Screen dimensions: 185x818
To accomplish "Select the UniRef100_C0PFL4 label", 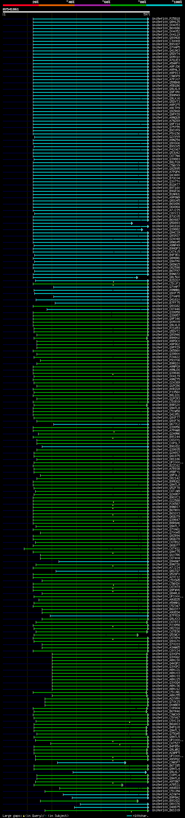I will [x=166, y=775].
